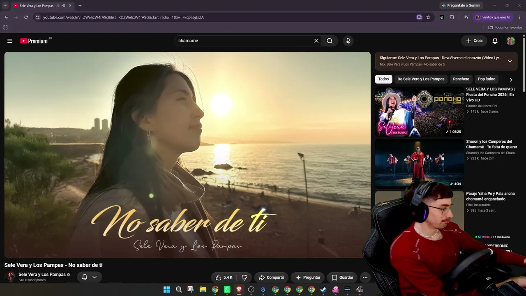
Task: Select the browser address bar URL
Action: tap(123, 17)
